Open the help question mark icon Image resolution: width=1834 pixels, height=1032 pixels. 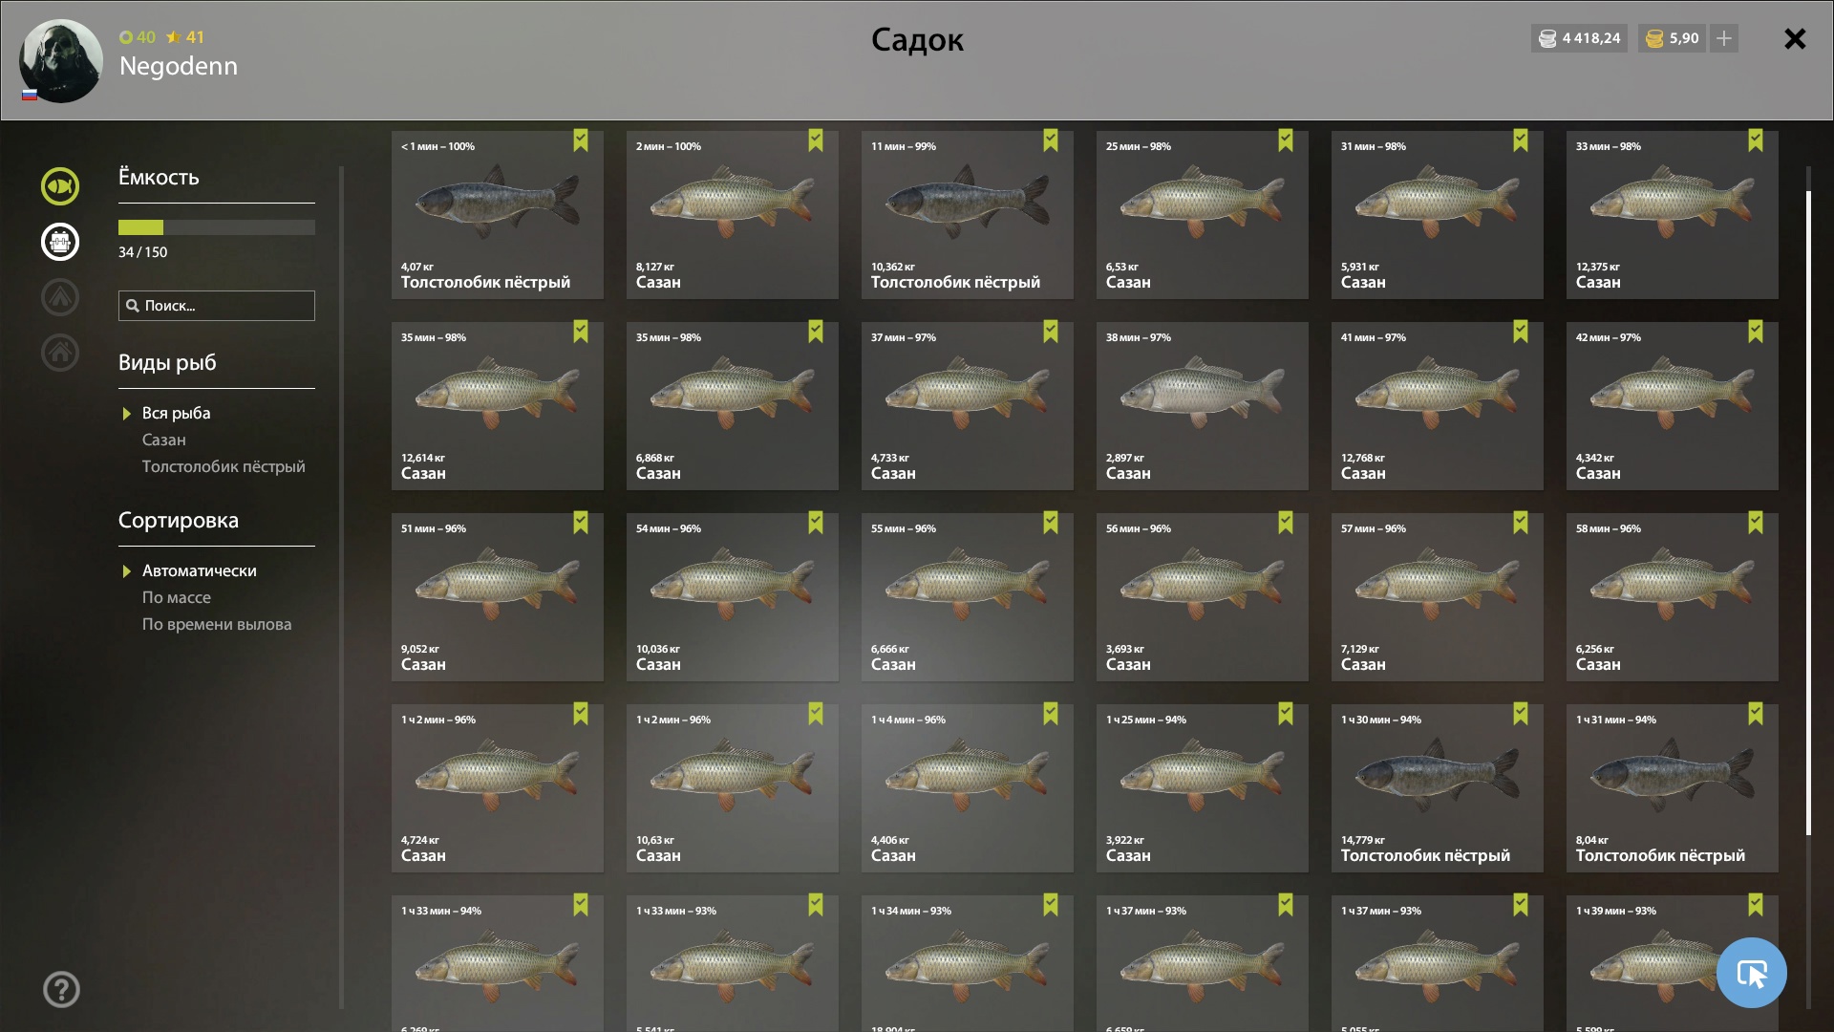click(x=61, y=990)
